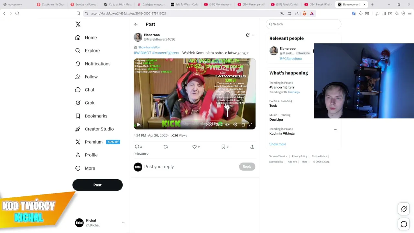The height and width of the screenshot is (233, 414).
Task: Click the Brave shields lion icon
Action: coord(304,13)
